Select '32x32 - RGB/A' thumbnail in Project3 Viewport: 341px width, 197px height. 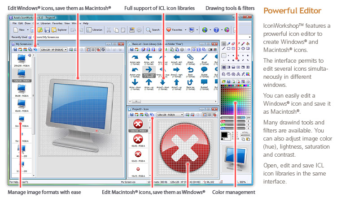[138, 156]
